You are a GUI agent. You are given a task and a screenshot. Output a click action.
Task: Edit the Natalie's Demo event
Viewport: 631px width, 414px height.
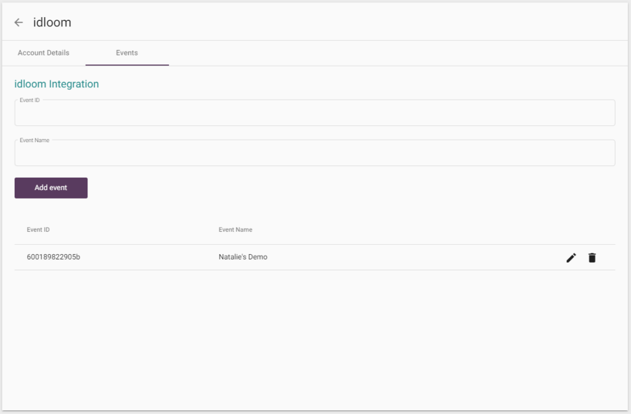point(571,258)
